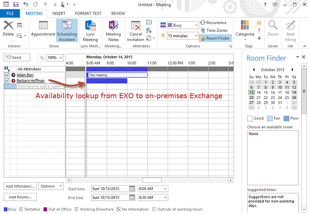Click the Click here to add a name field

[38, 86]
